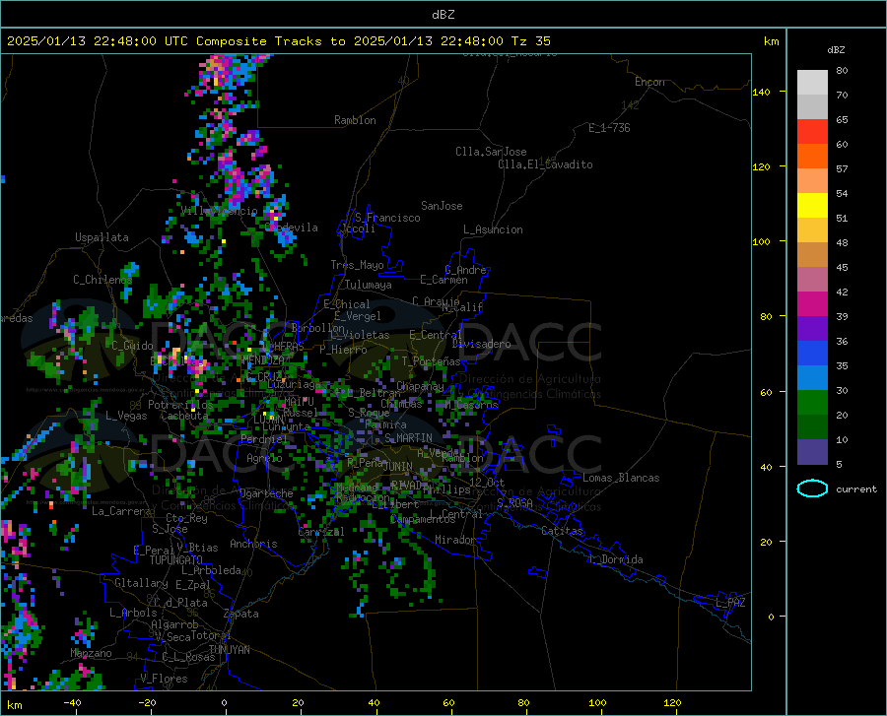Image resolution: width=887 pixels, height=716 pixels.
Task: Click the 65 dBZ red color swatch
Action: pyautogui.click(x=812, y=132)
